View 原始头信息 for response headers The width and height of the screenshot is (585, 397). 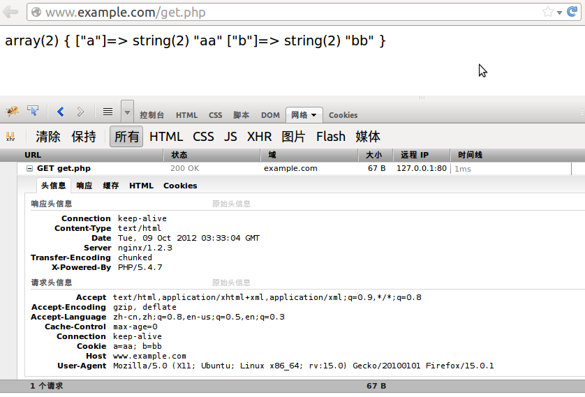point(231,204)
